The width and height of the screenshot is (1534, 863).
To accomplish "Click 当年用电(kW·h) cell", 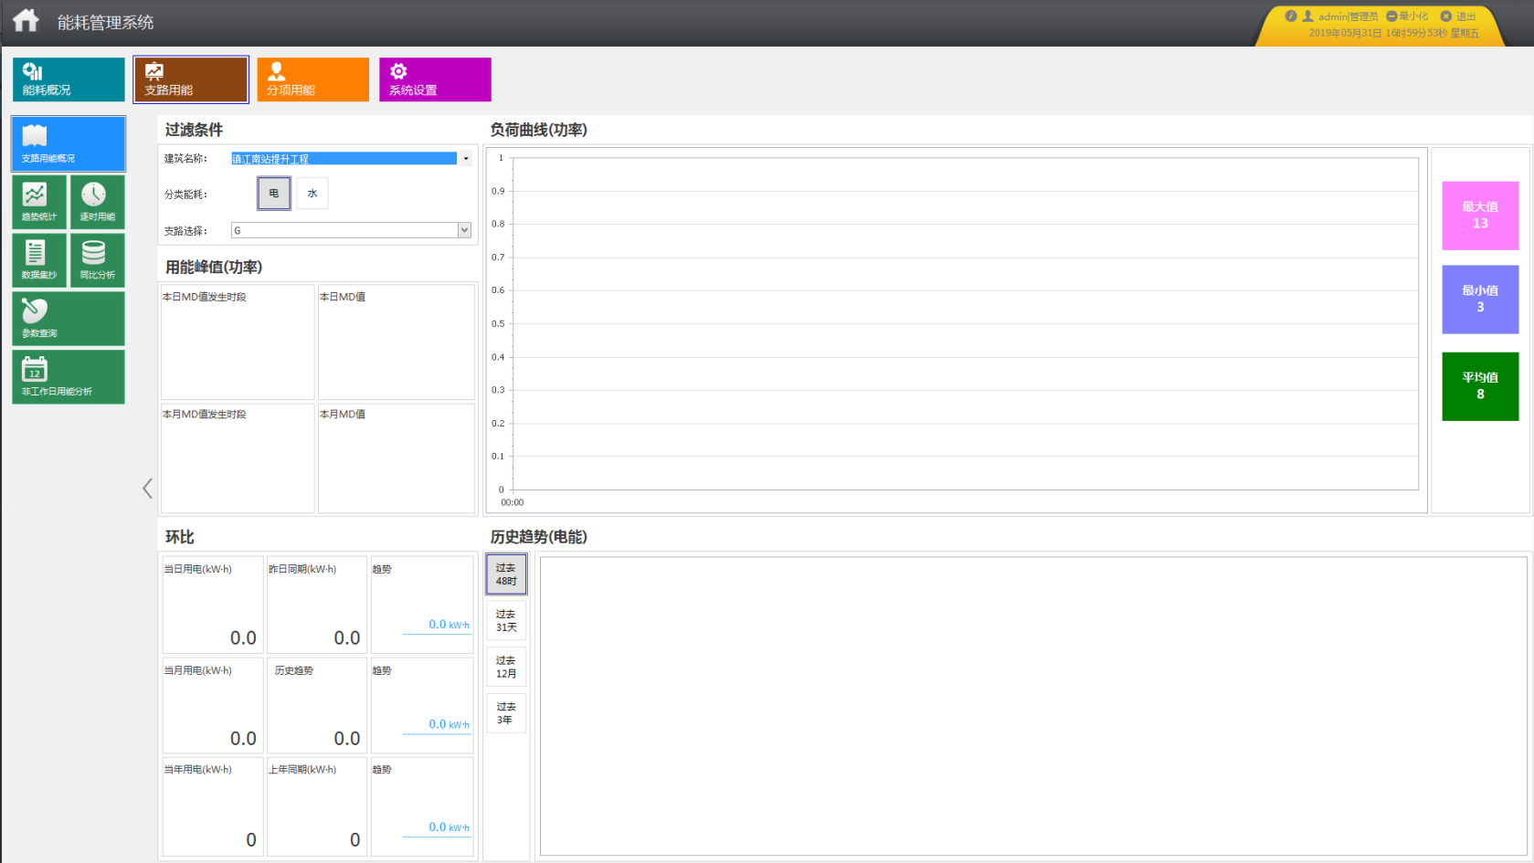I will point(213,806).
